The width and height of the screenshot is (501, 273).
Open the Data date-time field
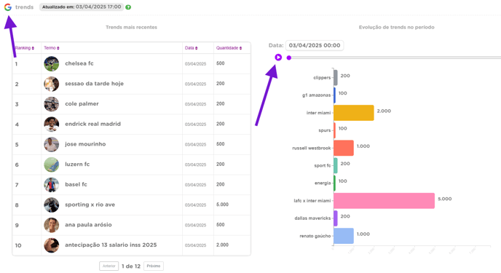(315, 45)
